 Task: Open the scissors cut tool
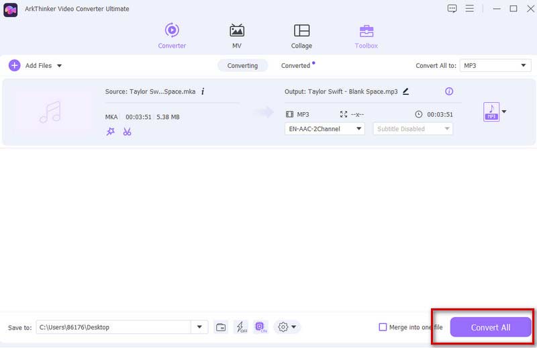(127, 131)
